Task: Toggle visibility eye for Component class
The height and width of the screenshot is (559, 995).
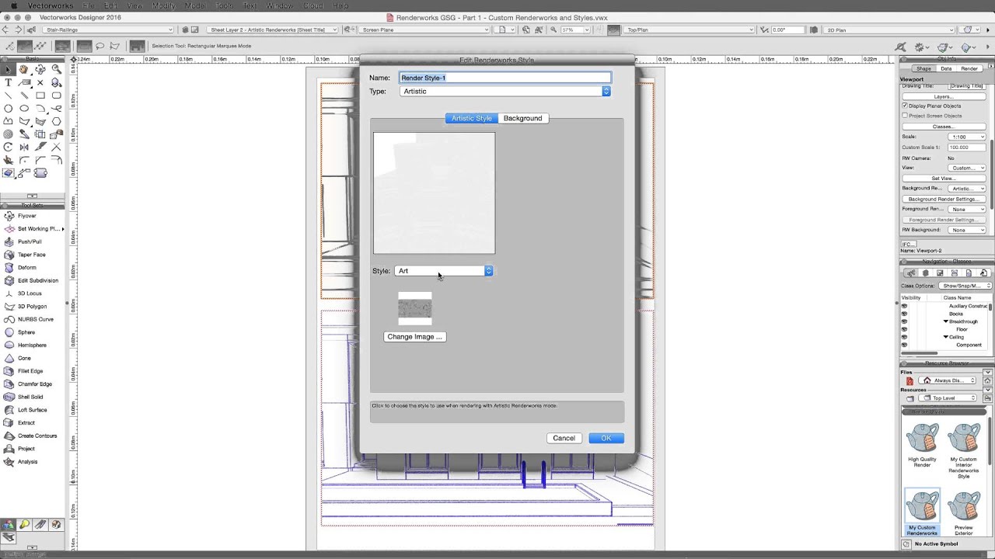Action: tap(904, 345)
